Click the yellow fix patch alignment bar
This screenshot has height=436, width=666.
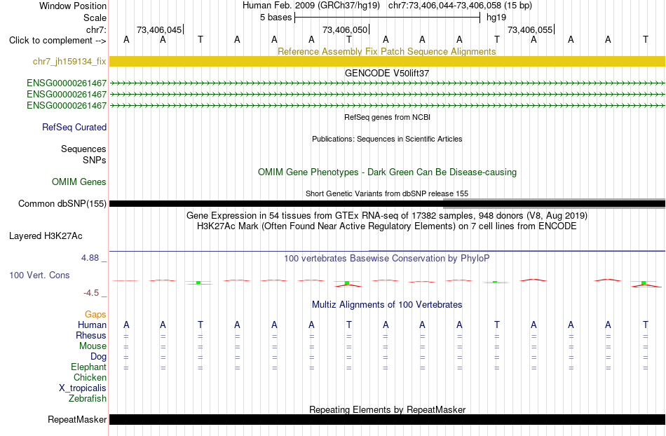[387, 62]
